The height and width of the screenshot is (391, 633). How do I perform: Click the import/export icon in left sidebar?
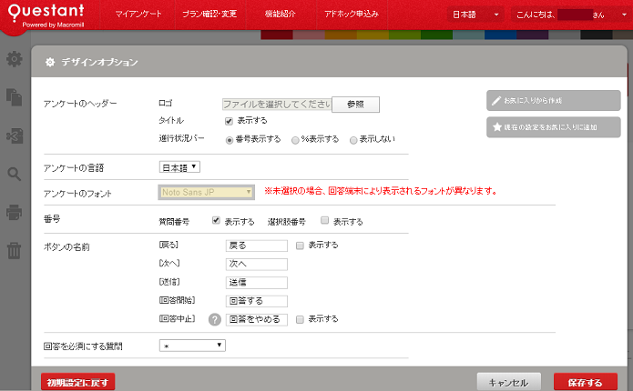click(x=14, y=135)
